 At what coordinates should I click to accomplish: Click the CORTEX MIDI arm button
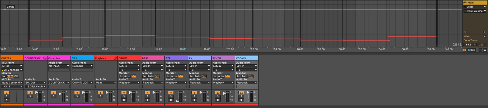point(7,100)
